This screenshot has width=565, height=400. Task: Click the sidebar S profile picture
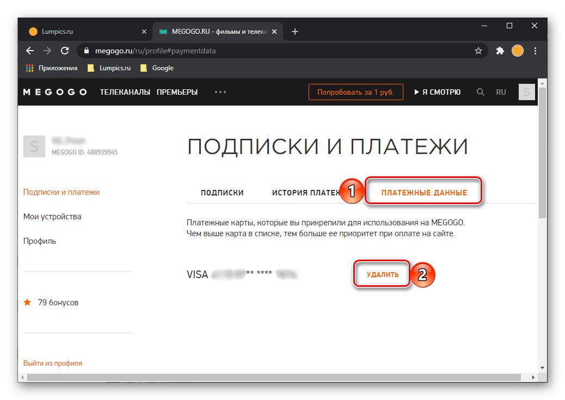coord(34,146)
